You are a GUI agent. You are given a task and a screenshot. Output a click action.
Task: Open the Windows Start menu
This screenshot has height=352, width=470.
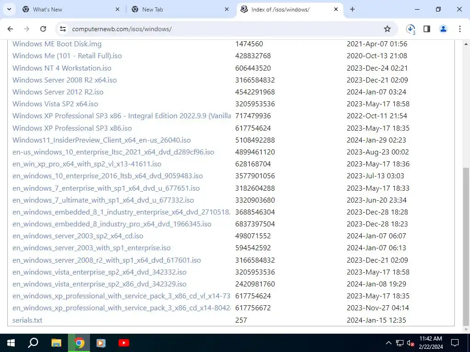pos(11,343)
